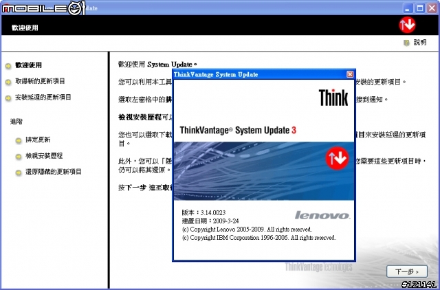The image size is (440, 290).
Task: Click the Think logo in the About dialog
Action: pos(333,98)
